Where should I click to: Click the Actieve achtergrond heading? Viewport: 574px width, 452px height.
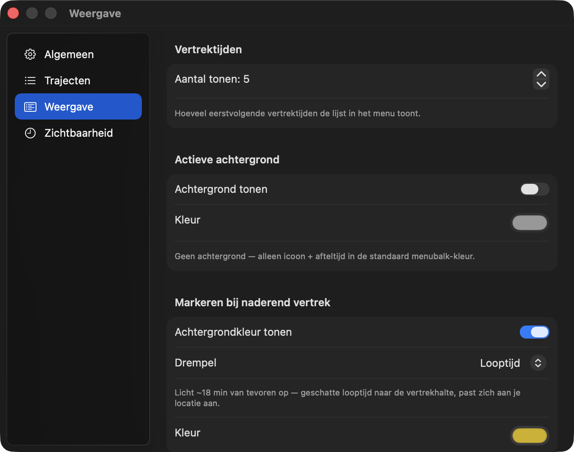227,160
